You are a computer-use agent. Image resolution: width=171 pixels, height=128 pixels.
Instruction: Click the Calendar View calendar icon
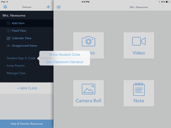[x=8, y=38]
